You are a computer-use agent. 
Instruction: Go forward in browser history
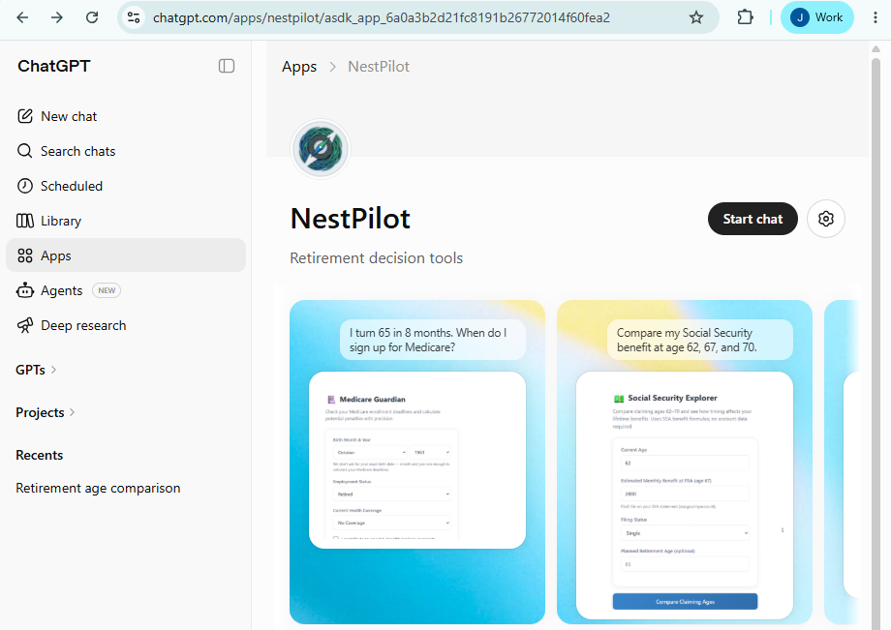click(57, 17)
